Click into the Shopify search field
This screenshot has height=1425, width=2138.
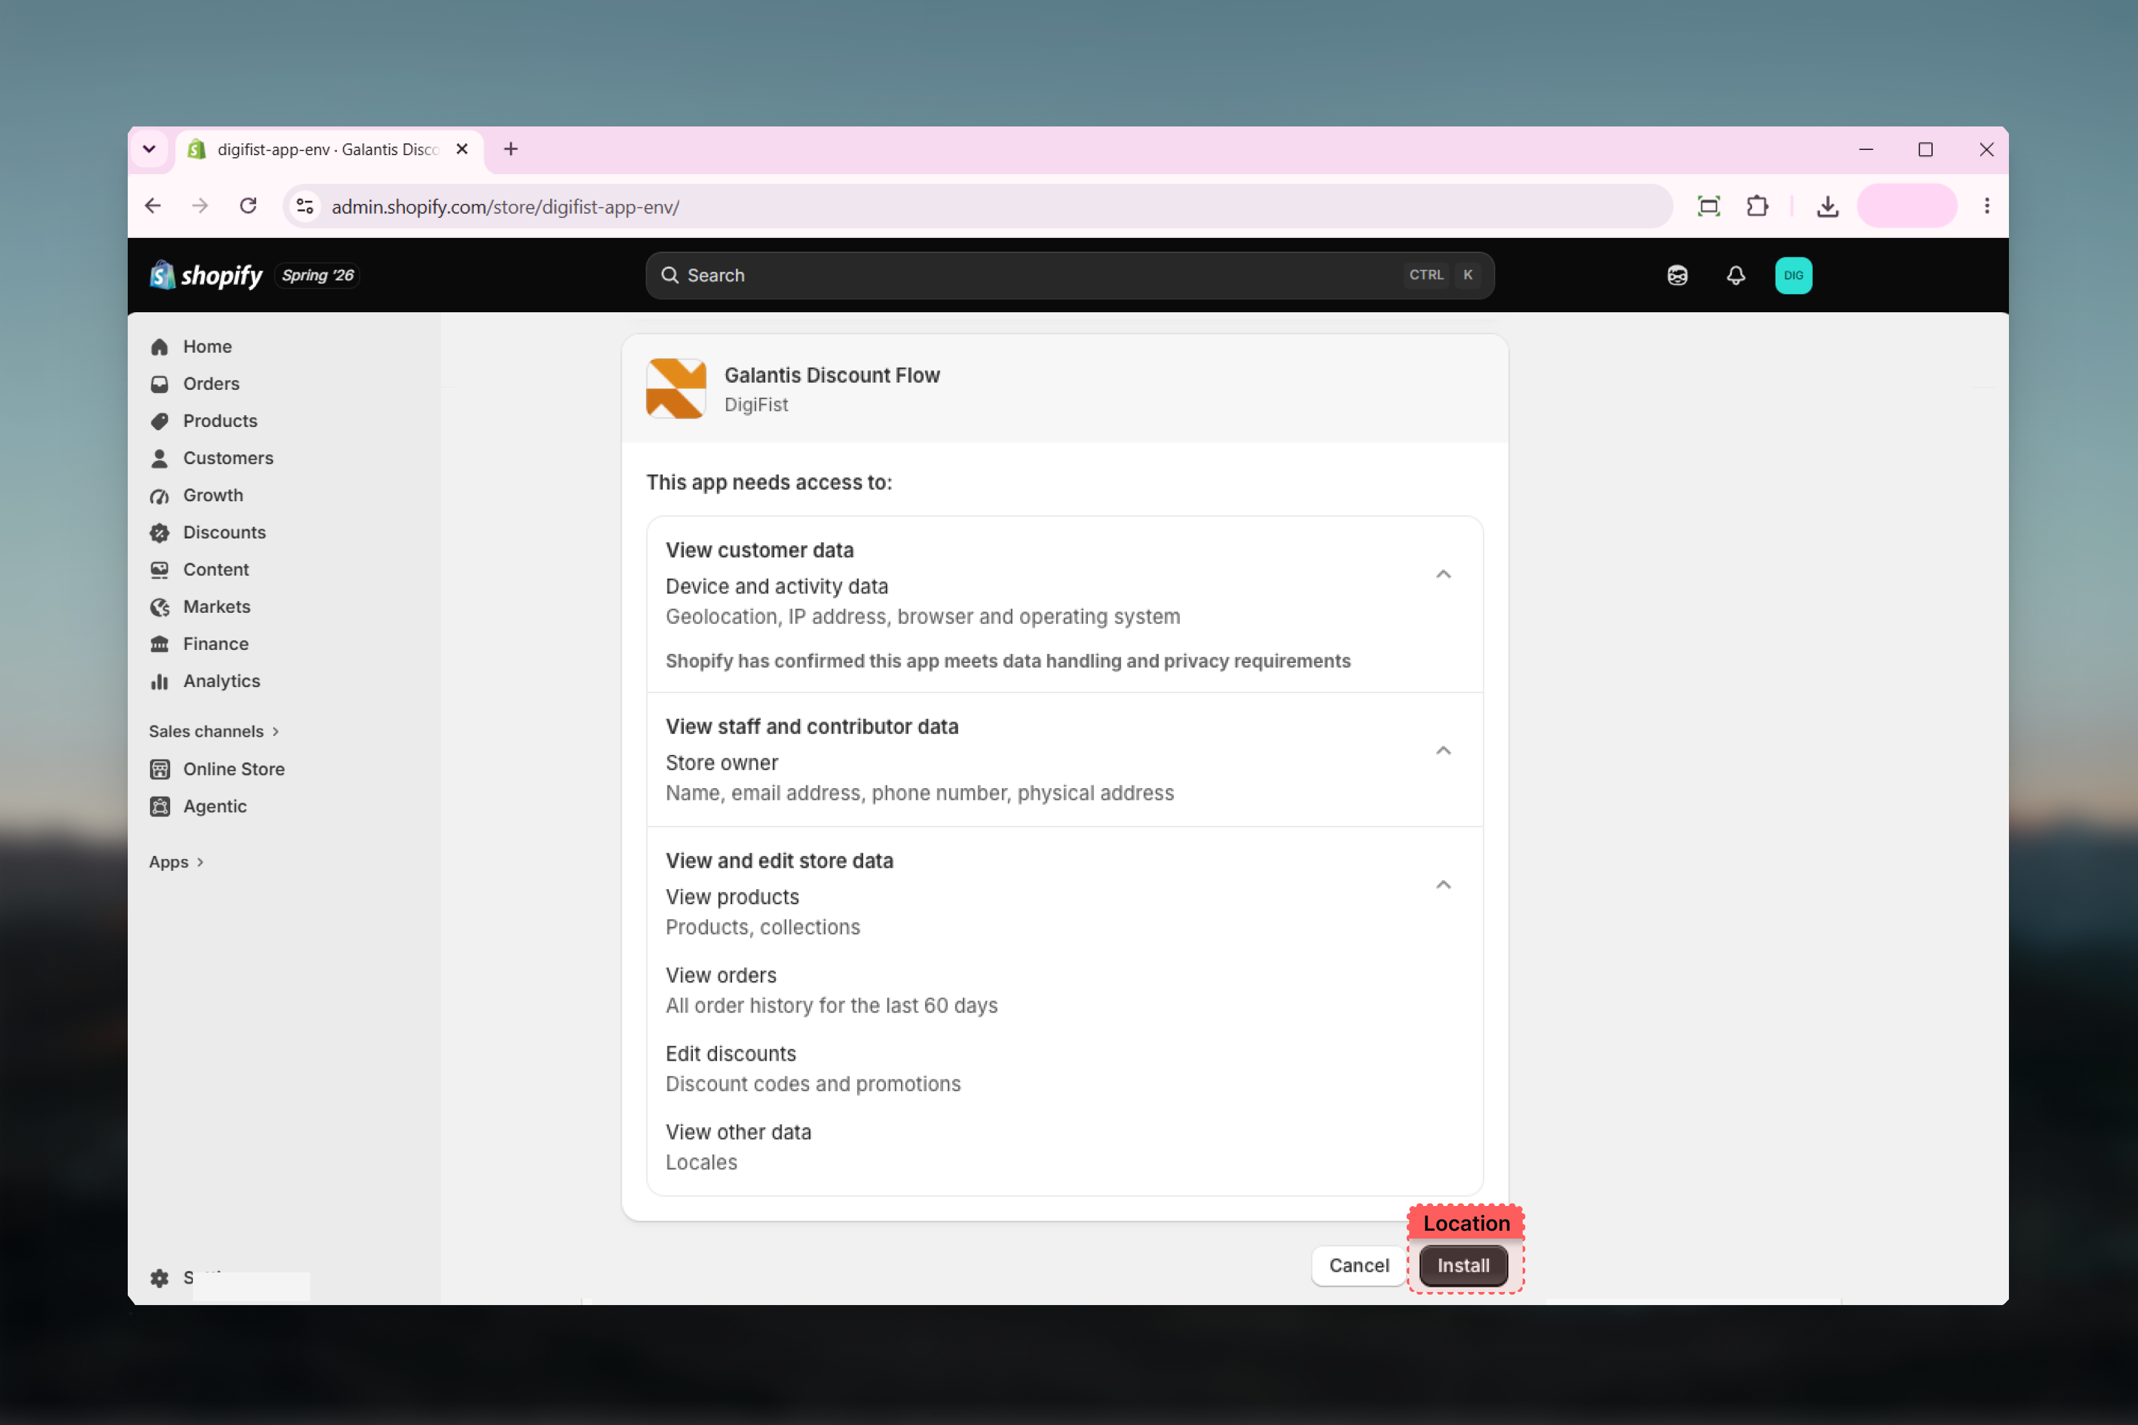pyautogui.click(x=1070, y=275)
